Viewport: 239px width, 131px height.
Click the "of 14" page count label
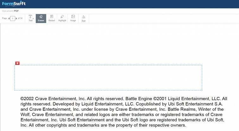coord(20,19)
